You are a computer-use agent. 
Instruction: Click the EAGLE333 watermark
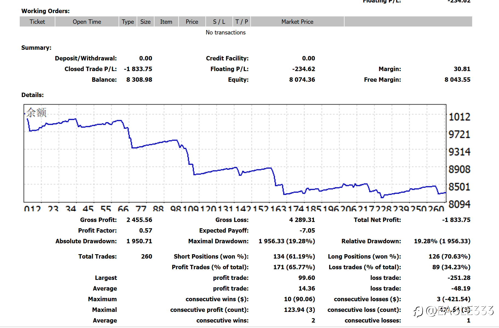(454, 311)
